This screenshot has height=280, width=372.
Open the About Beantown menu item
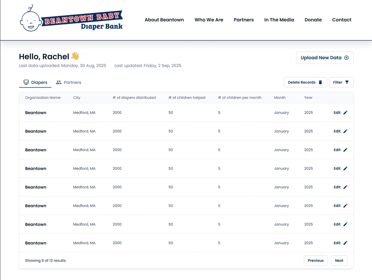164,20
